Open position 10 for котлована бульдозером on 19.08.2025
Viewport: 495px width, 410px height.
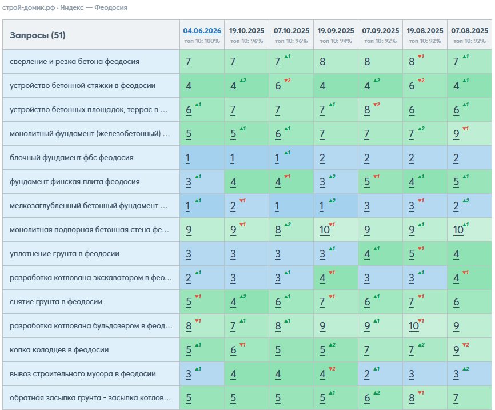pos(414,326)
